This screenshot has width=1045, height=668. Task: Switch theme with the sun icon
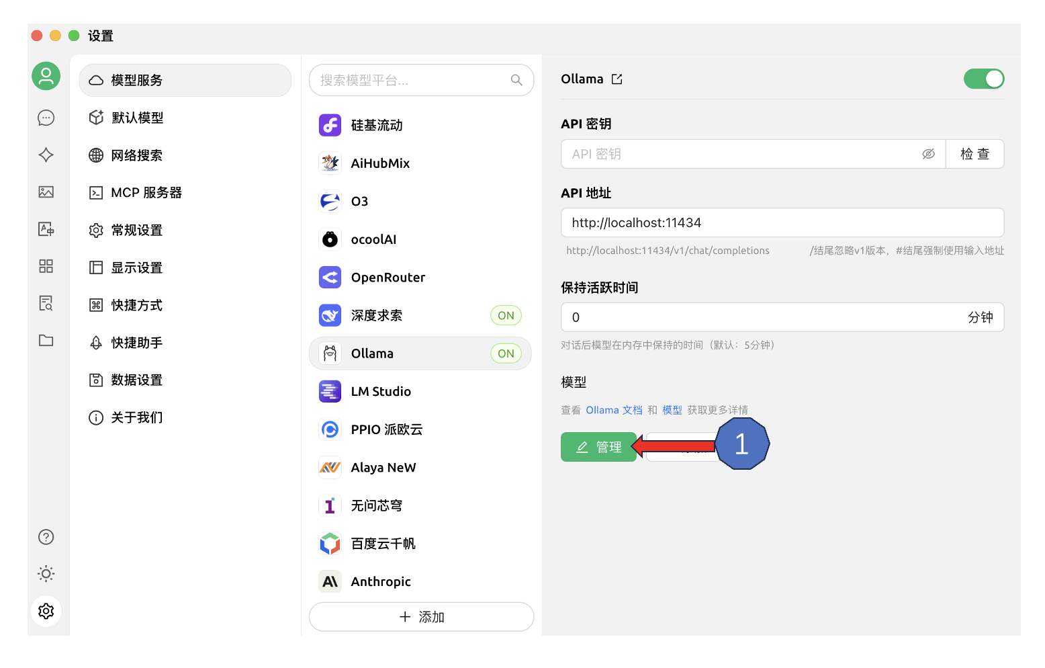(x=46, y=574)
